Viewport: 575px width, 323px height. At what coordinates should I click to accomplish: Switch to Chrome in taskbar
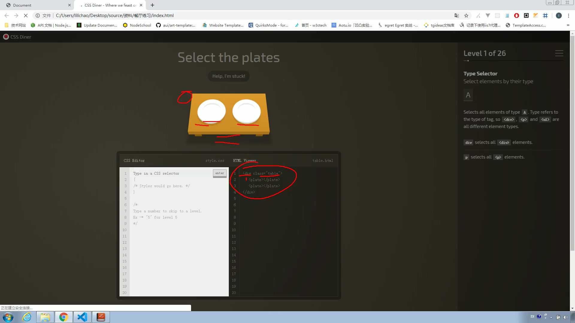(63, 317)
